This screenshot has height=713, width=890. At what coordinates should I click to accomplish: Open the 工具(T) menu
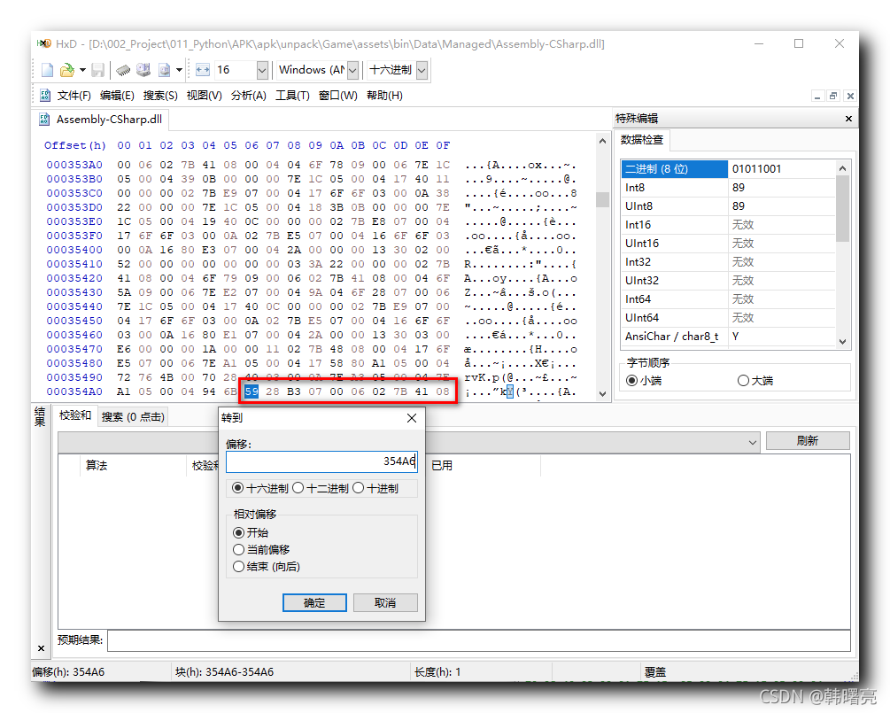(x=292, y=96)
